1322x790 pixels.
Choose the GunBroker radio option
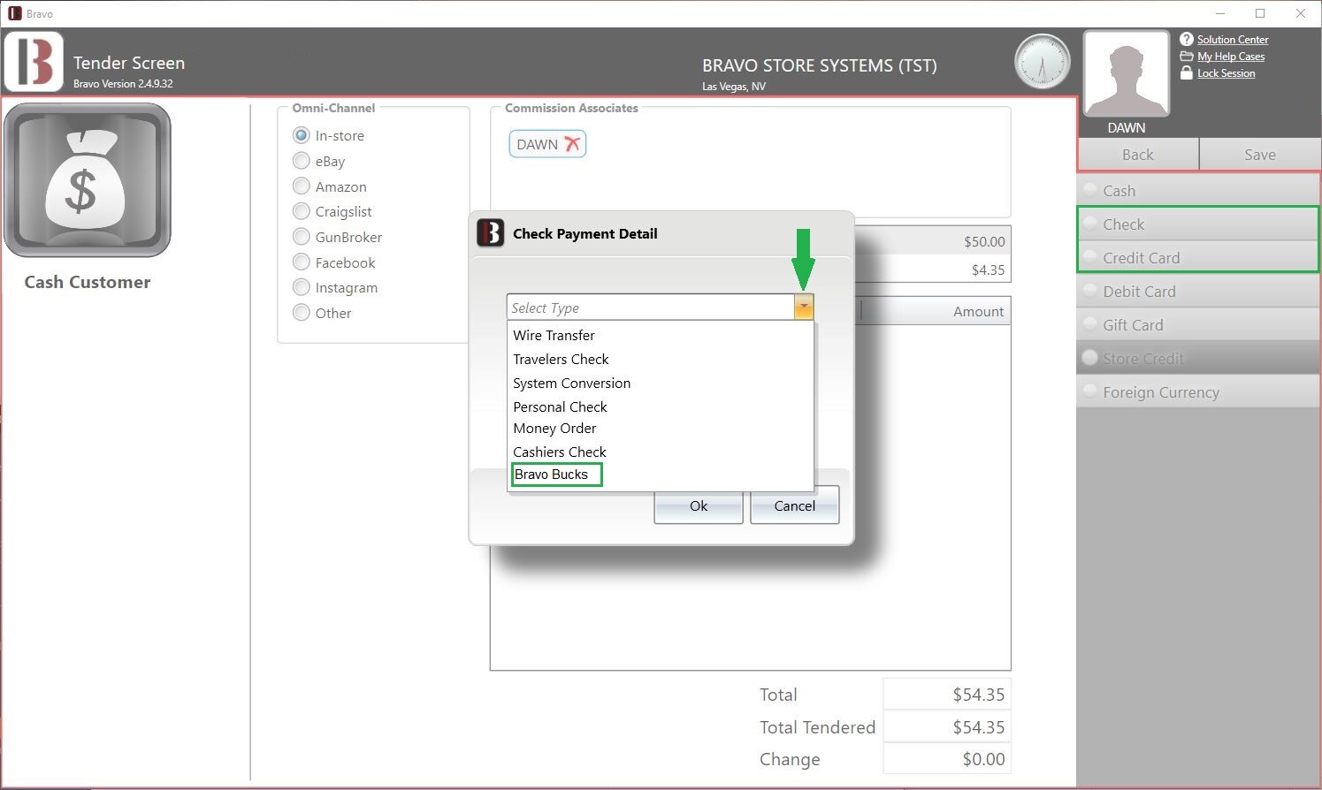point(302,237)
